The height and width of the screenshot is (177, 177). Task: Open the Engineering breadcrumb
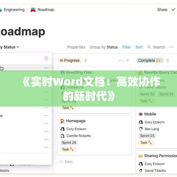coord(14,10)
